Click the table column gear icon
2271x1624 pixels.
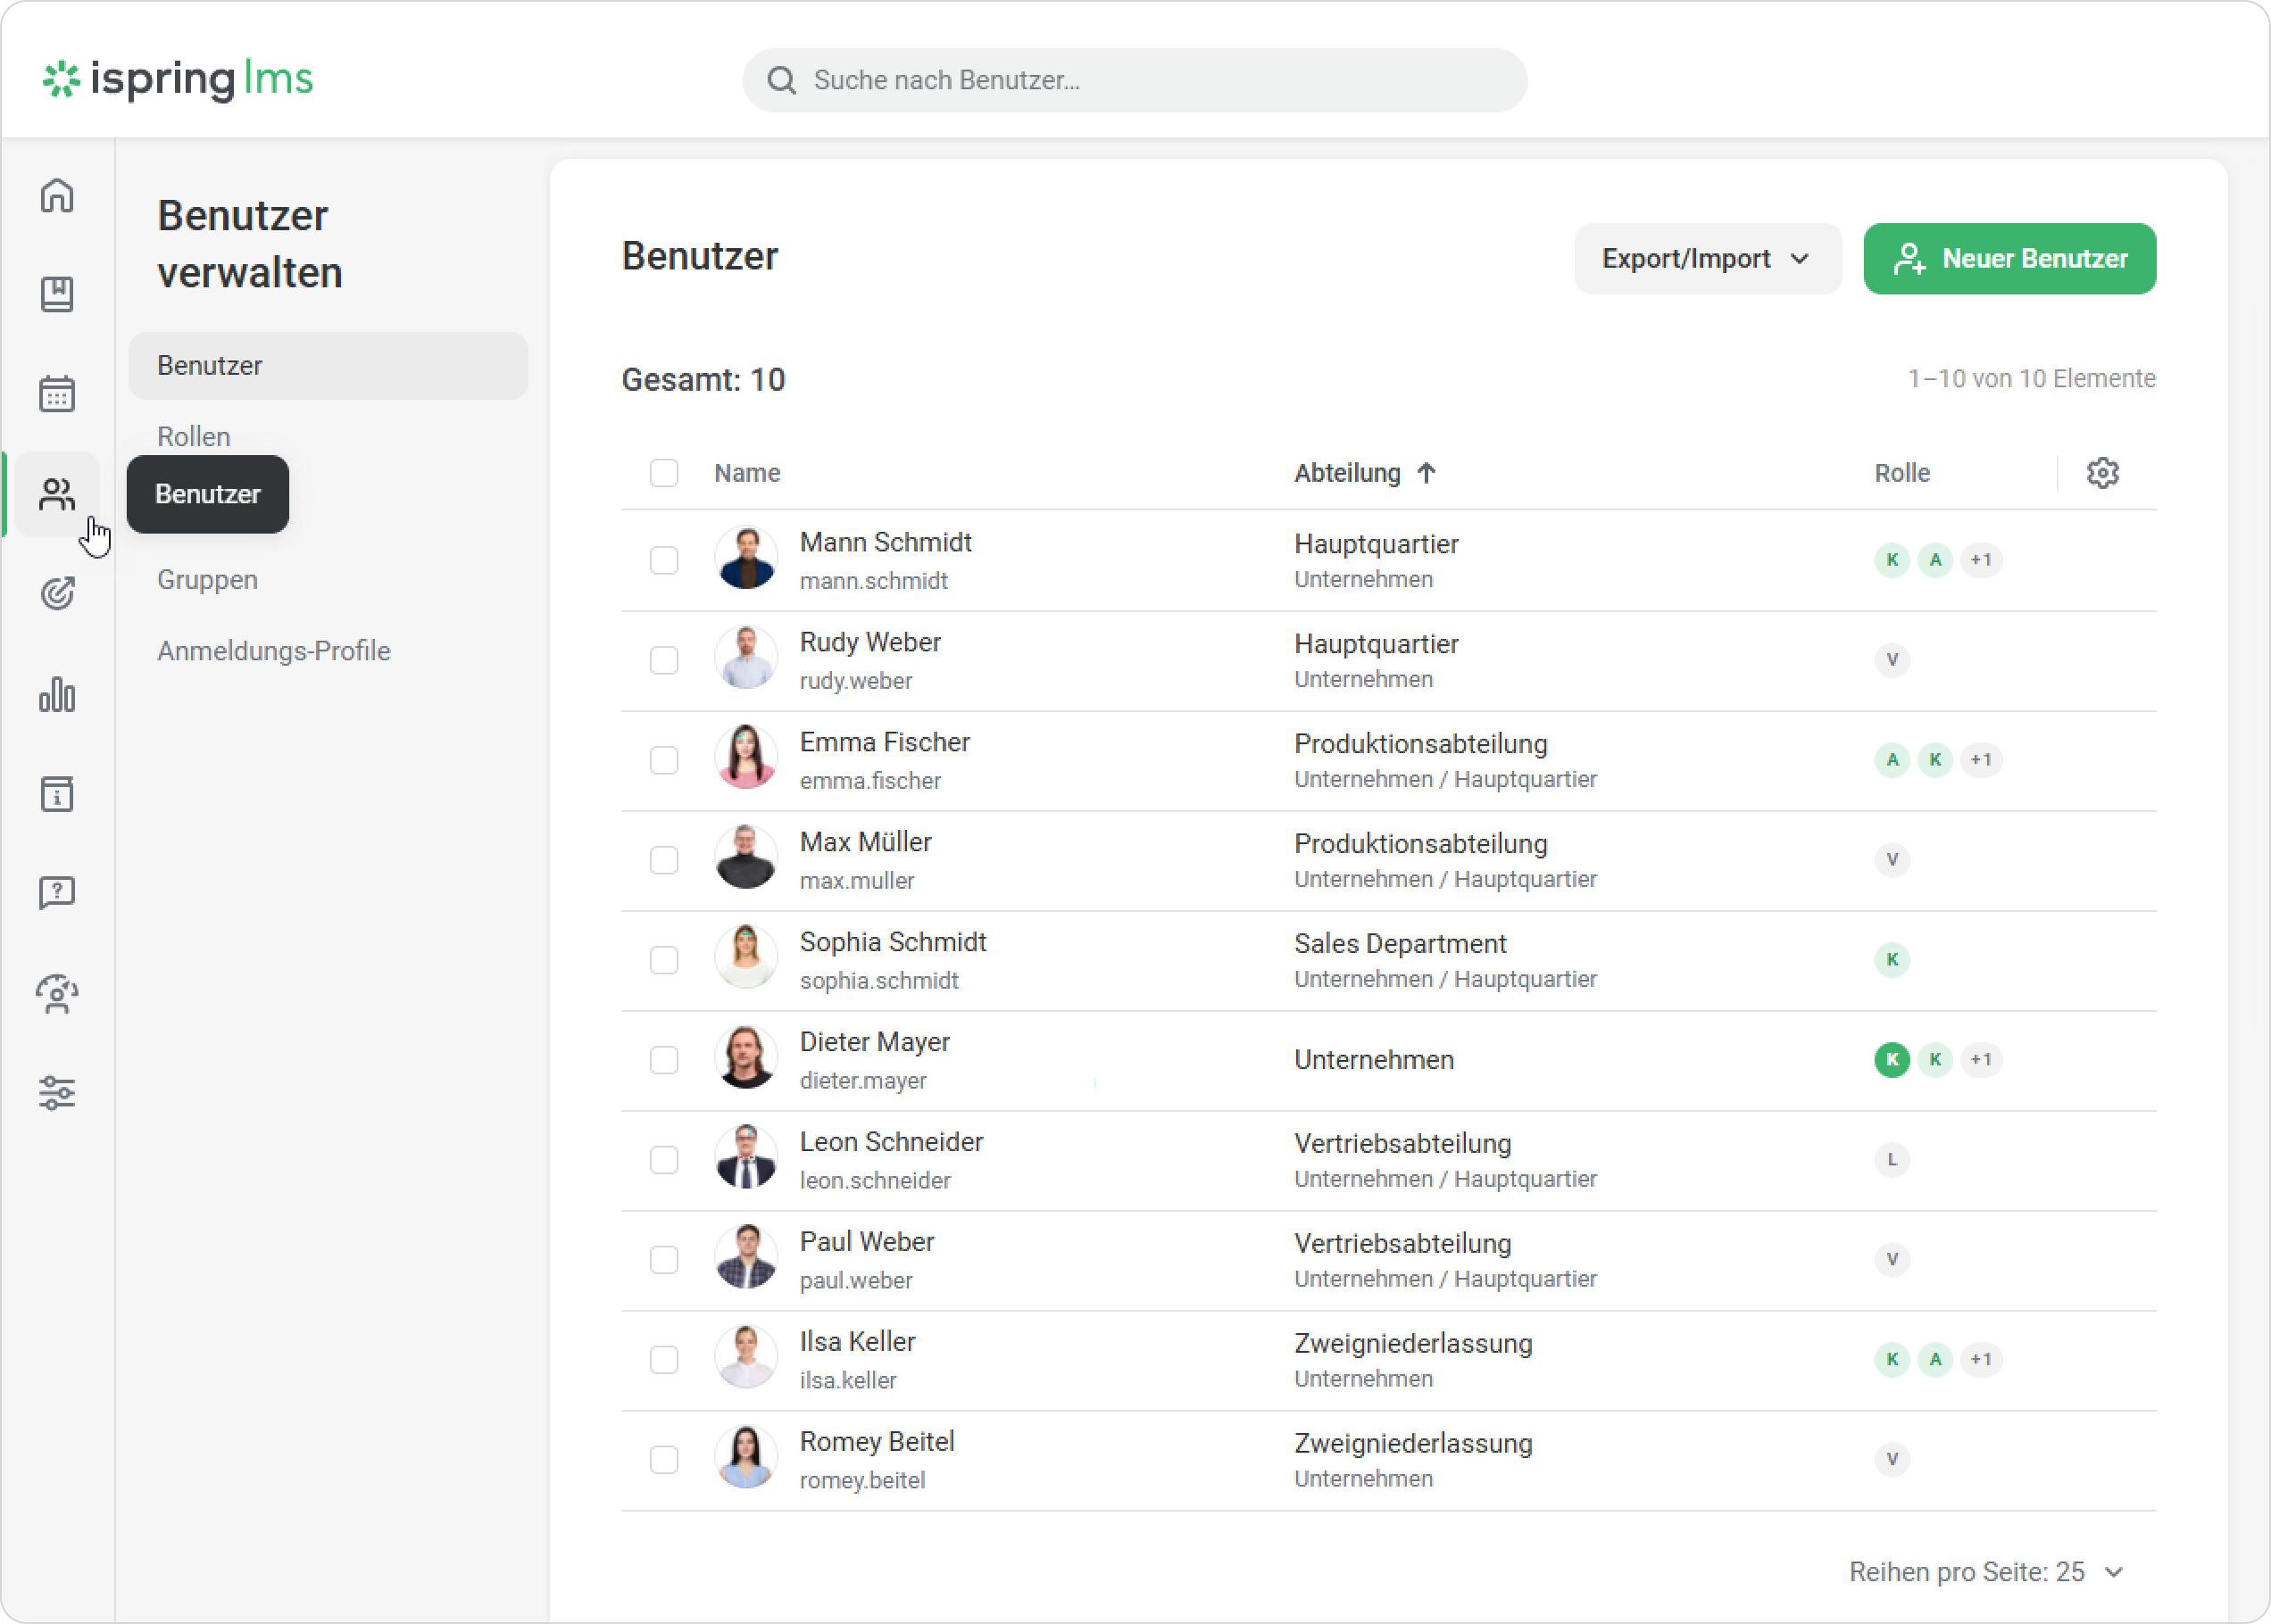2102,473
